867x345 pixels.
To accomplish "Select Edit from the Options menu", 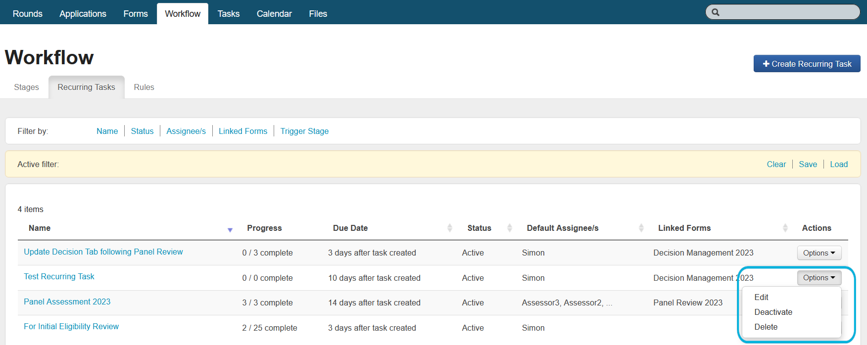I will click(x=761, y=297).
